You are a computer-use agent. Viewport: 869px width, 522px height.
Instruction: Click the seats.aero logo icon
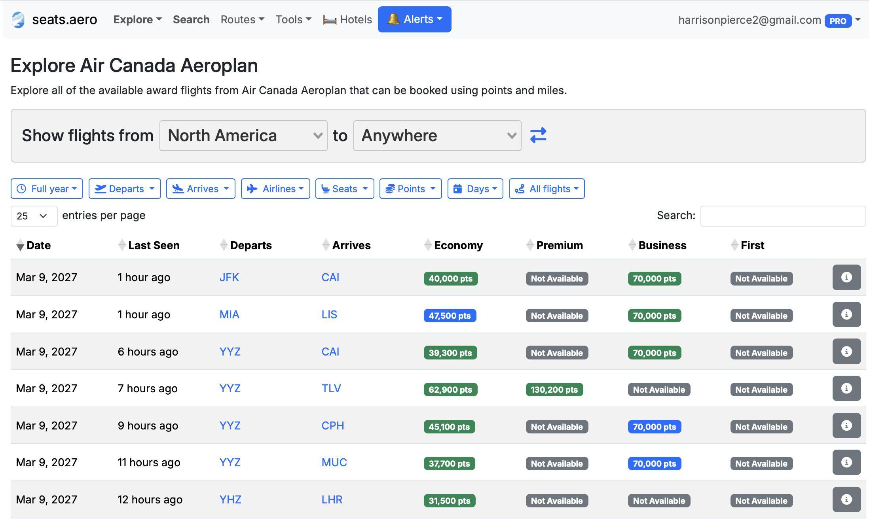(x=18, y=20)
